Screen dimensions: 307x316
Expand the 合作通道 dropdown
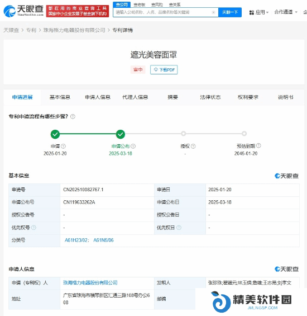[x=286, y=12]
